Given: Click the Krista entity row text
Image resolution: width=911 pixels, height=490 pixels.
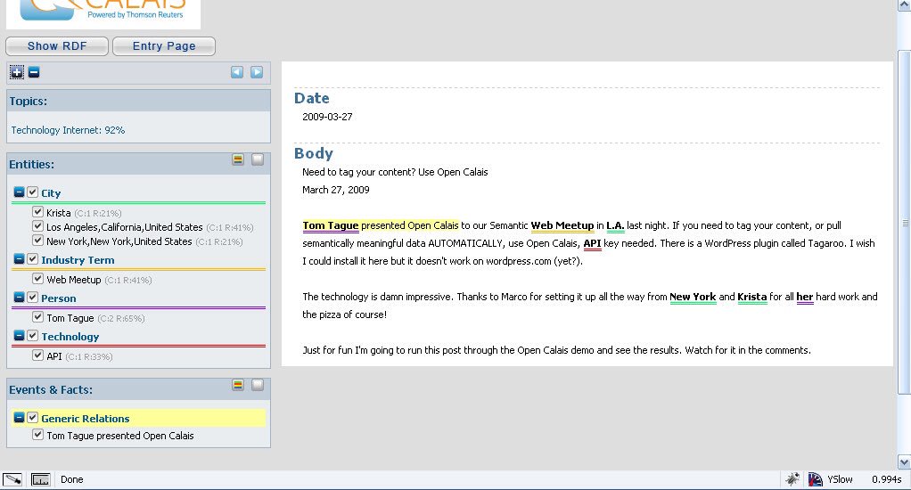Looking at the screenshot, I should (x=59, y=213).
